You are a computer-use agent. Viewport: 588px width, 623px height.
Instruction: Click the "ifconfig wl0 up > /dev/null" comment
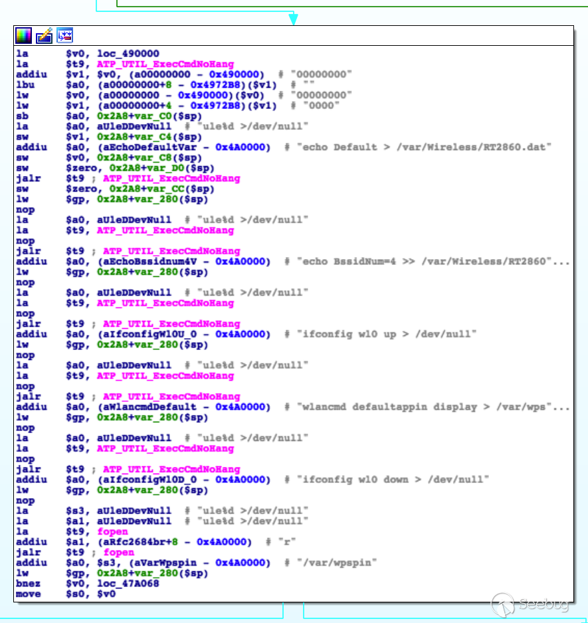coord(387,334)
